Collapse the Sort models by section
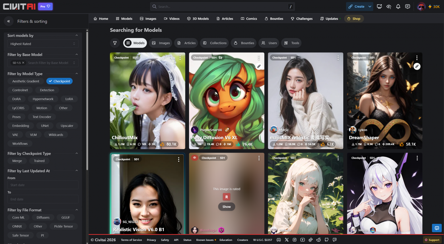 [x=77, y=36]
